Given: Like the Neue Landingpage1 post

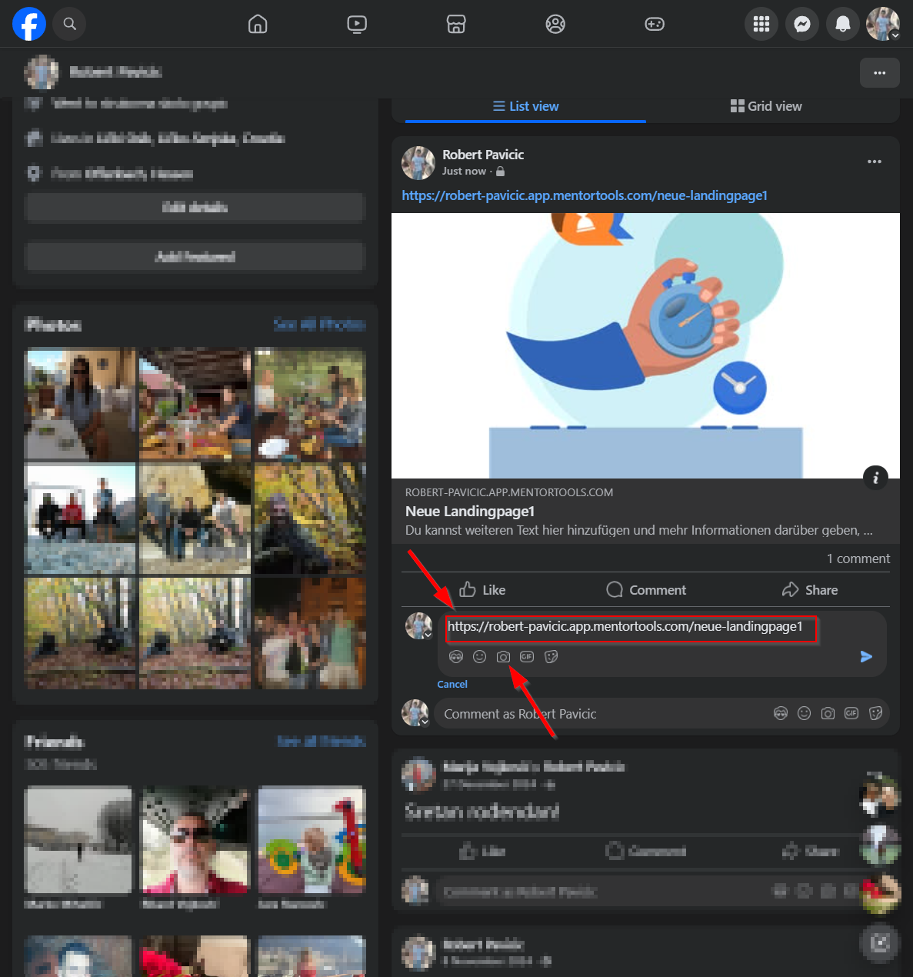Looking at the screenshot, I should 482,590.
